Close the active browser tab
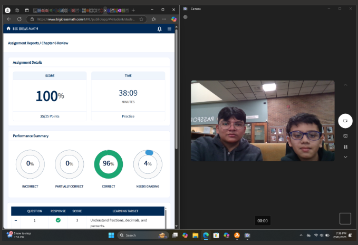Image resolution: width=358 pixels, height=245 pixels. 105,10
